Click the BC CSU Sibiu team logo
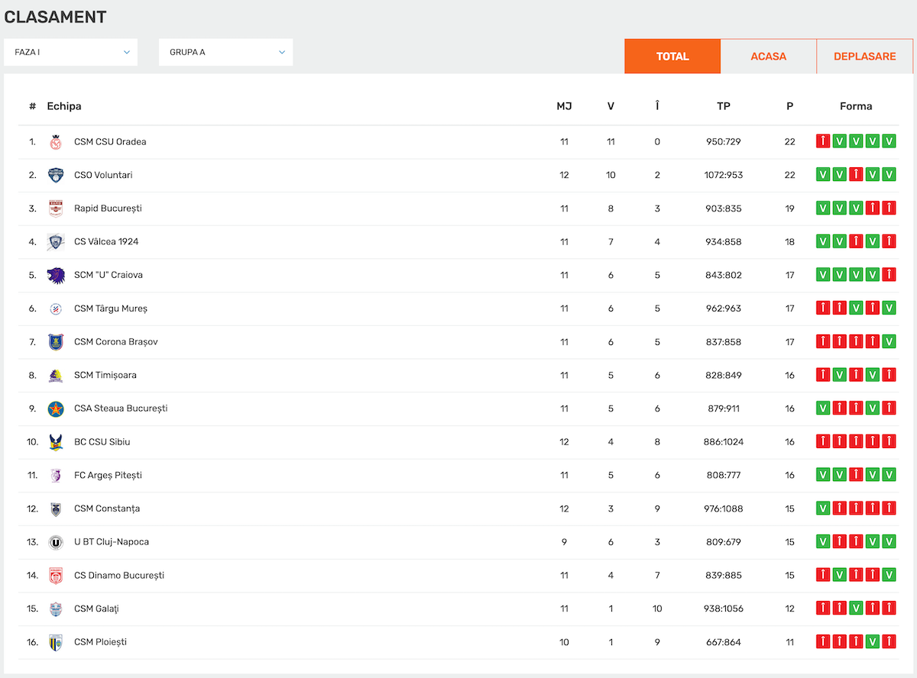Image resolution: width=917 pixels, height=678 pixels. point(56,442)
